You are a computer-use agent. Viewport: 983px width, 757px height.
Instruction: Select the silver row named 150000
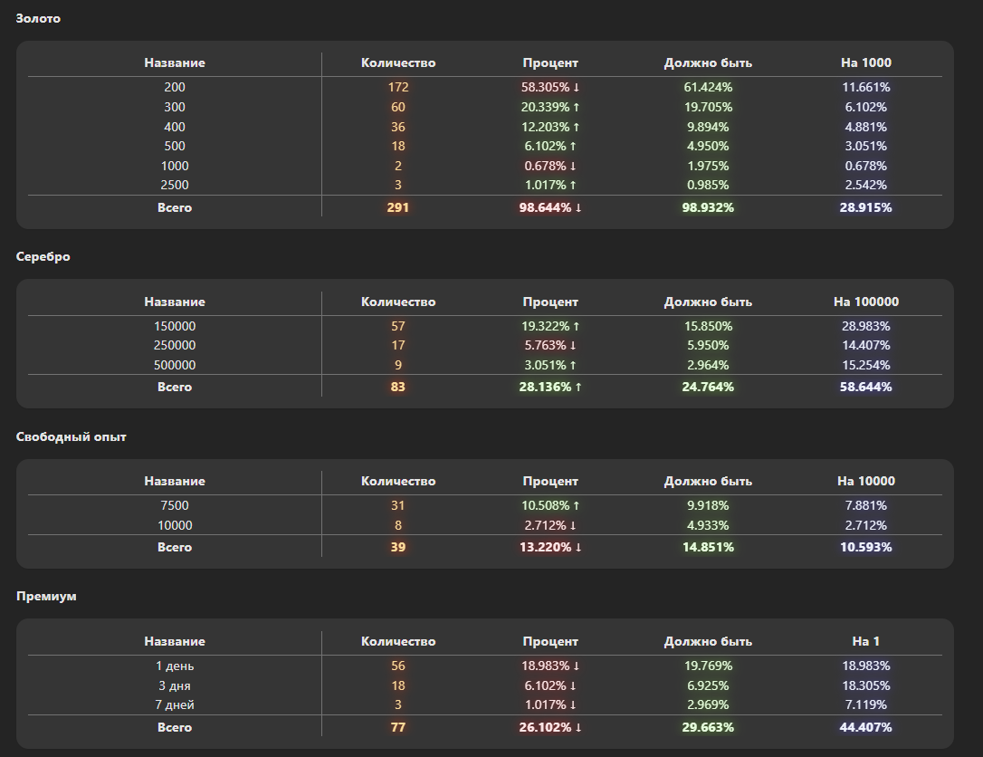(x=175, y=326)
